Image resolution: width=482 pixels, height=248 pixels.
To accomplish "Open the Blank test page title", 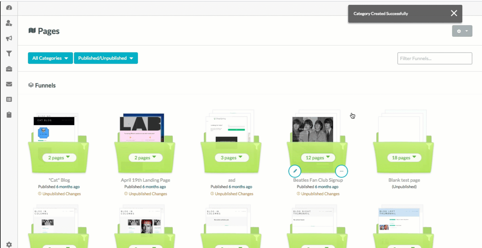I will click(404, 180).
